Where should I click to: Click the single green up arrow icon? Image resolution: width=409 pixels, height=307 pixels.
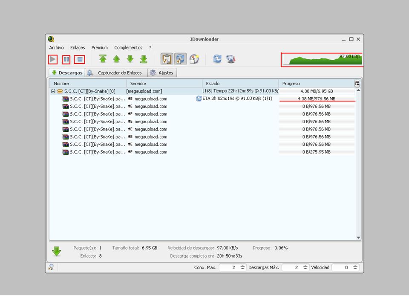click(x=116, y=59)
